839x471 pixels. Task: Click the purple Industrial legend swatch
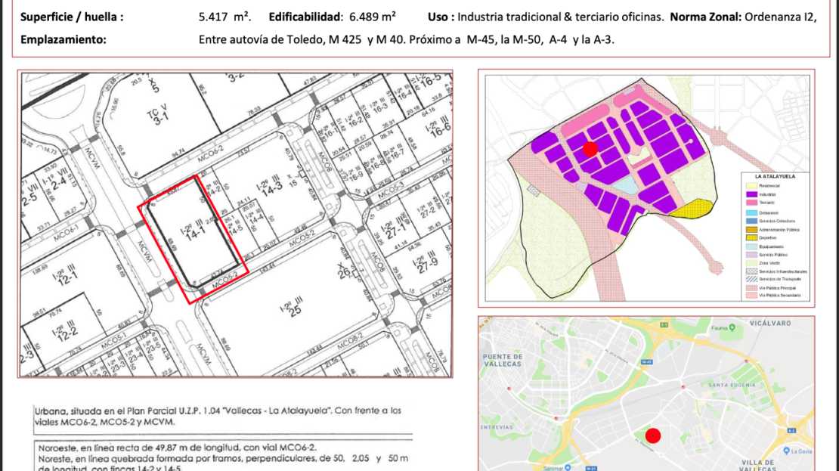(x=752, y=194)
